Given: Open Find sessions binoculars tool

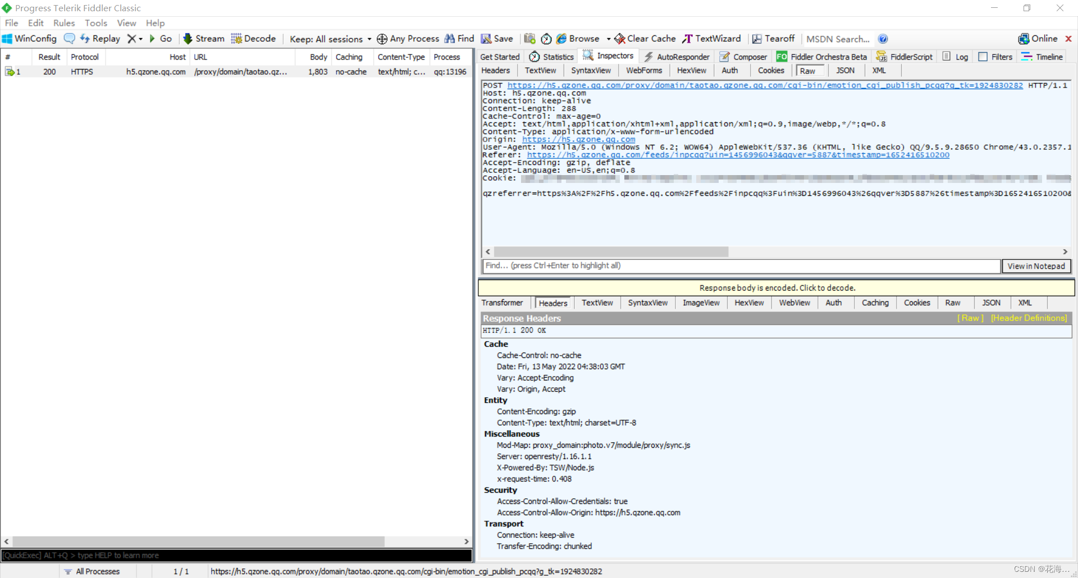Looking at the screenshot, I should pos(459,39).
